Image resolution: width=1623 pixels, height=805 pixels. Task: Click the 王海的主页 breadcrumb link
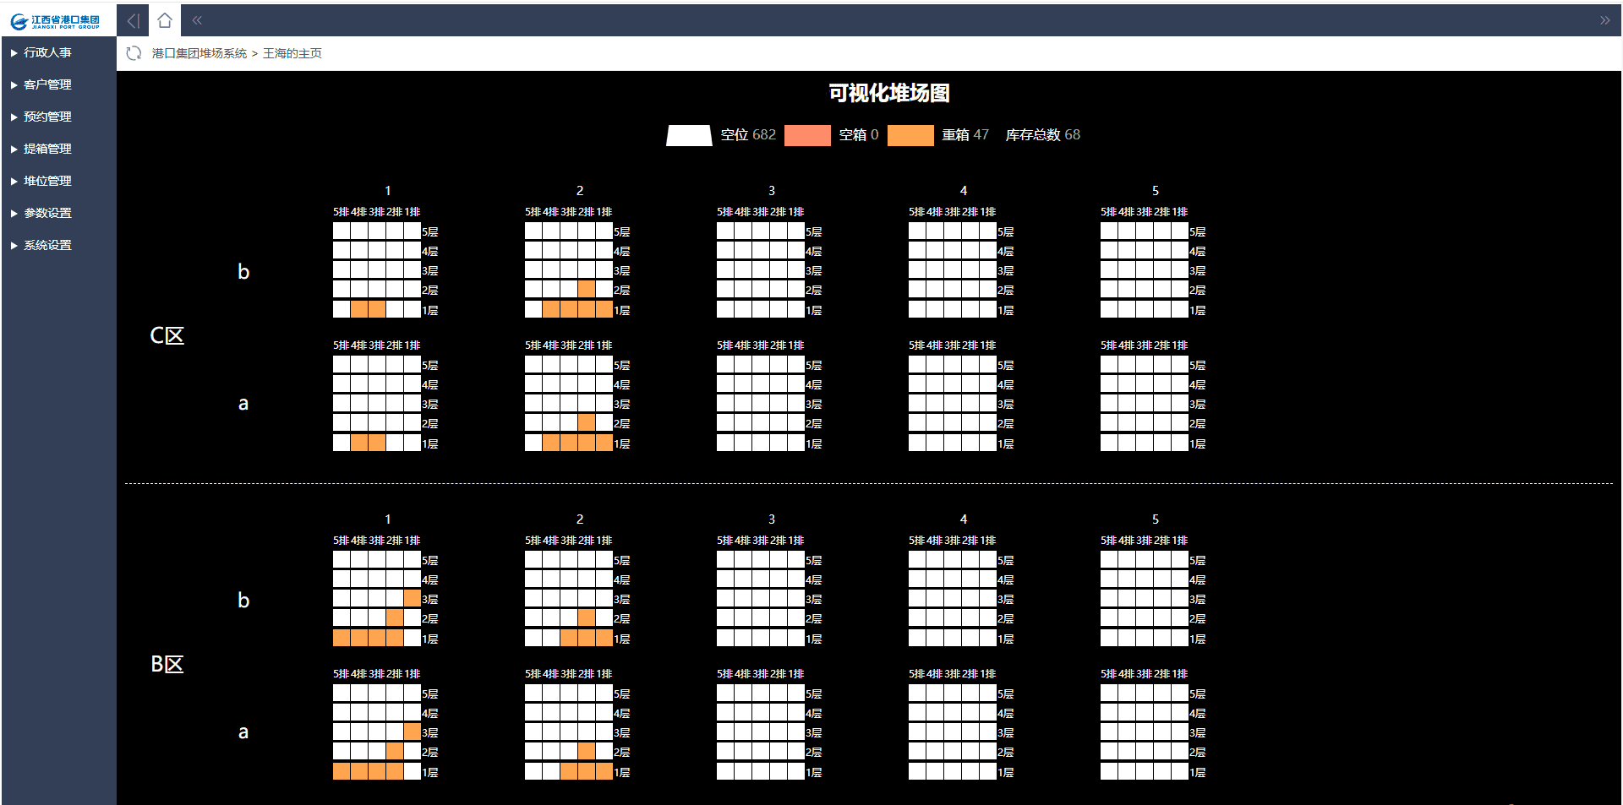point(292,53)
